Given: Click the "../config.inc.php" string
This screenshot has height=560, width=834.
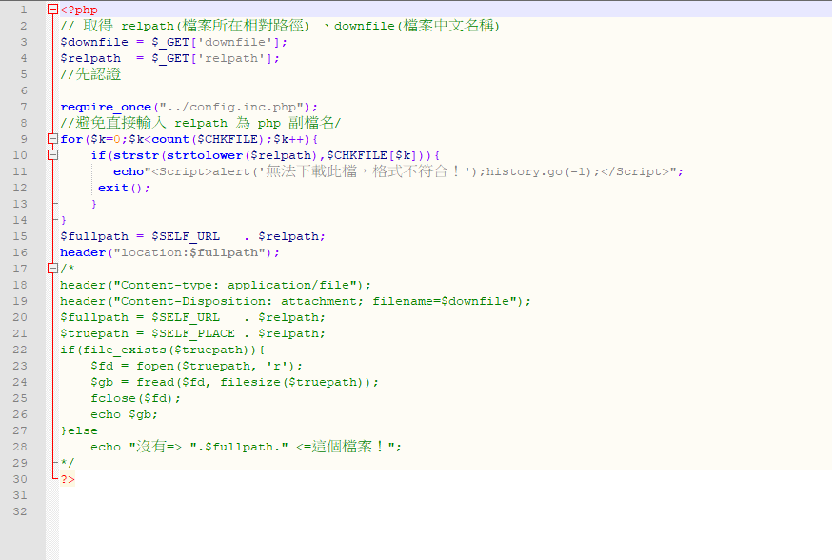Looking at the screenshot, I should [x=231, y=107].
